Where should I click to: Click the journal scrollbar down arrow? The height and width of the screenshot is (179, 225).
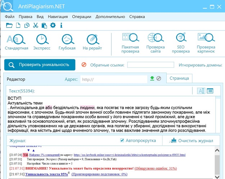[217, 177]
